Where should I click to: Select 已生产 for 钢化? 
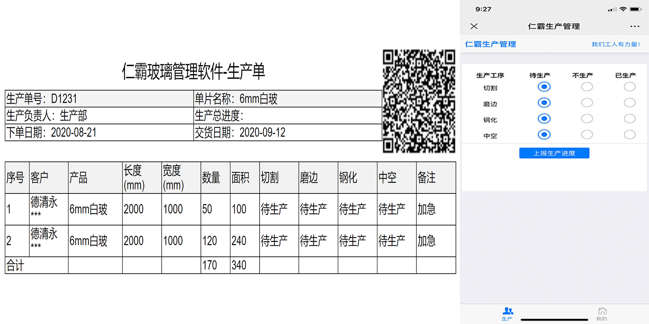click(630, 119)
